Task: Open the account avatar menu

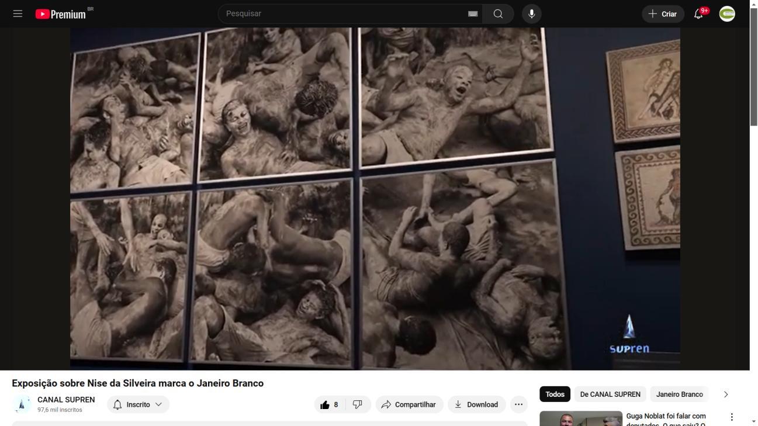Action: 727,14
